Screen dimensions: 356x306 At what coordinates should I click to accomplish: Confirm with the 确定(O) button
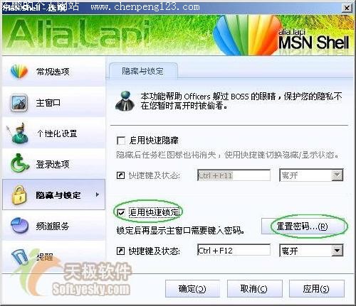(192, 289)
